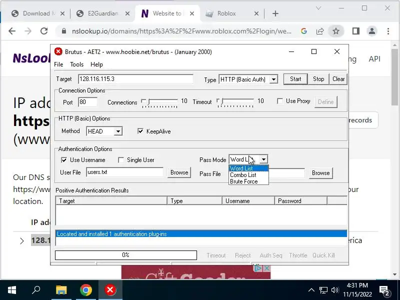Click the share page icon
This screenshot has width=400, height=300.
(320, 31)
